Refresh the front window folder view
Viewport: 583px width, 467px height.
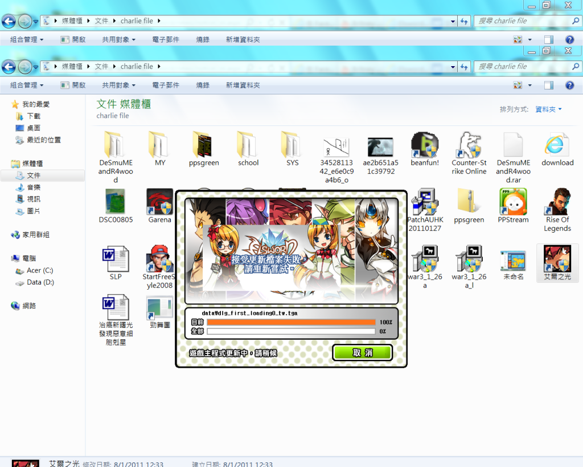[463, 67]
